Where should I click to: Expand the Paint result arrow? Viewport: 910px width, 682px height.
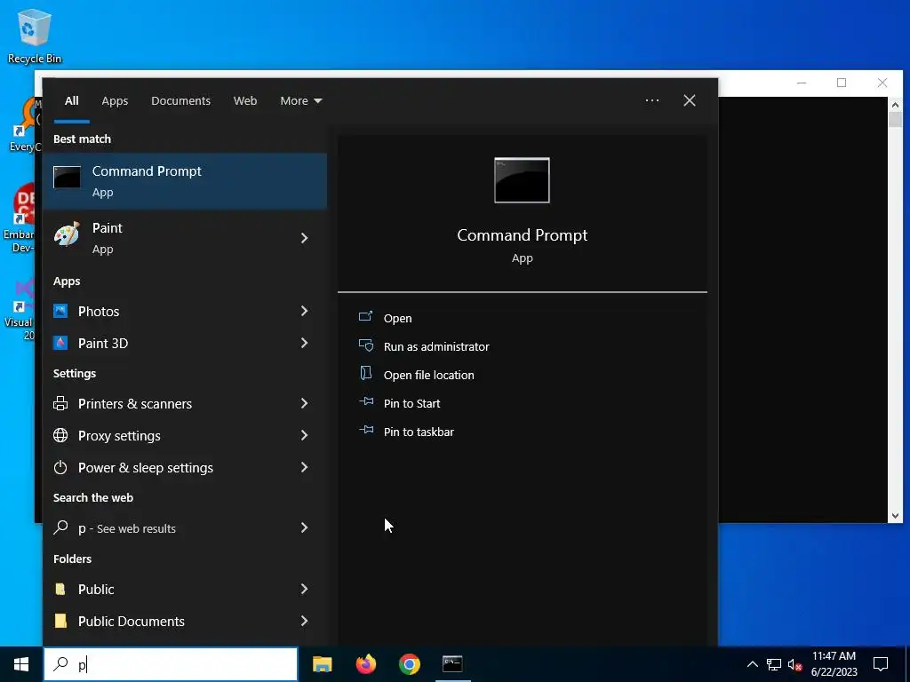(304, 238)
